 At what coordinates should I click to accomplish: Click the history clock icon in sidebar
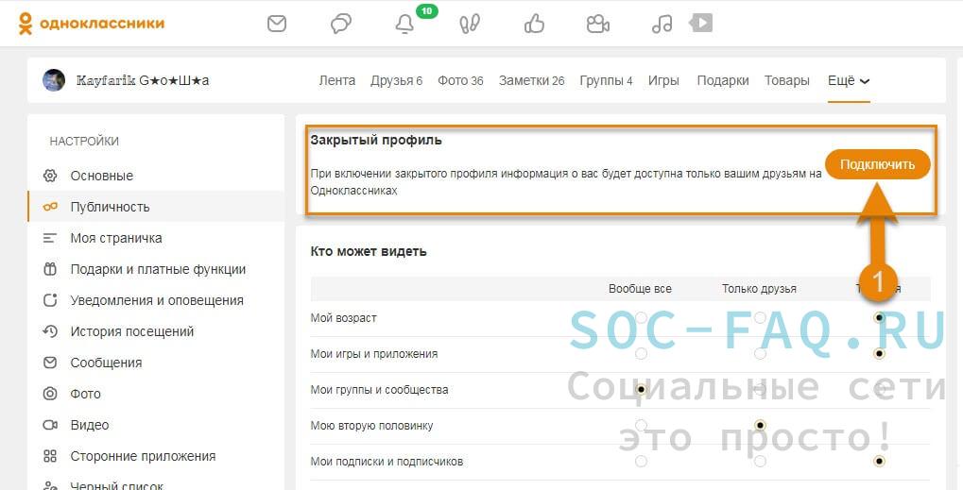point(50,331)
